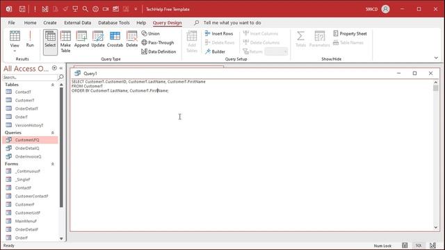
Task: Expand the View dropdown arrow
Action: pos(15,51)
